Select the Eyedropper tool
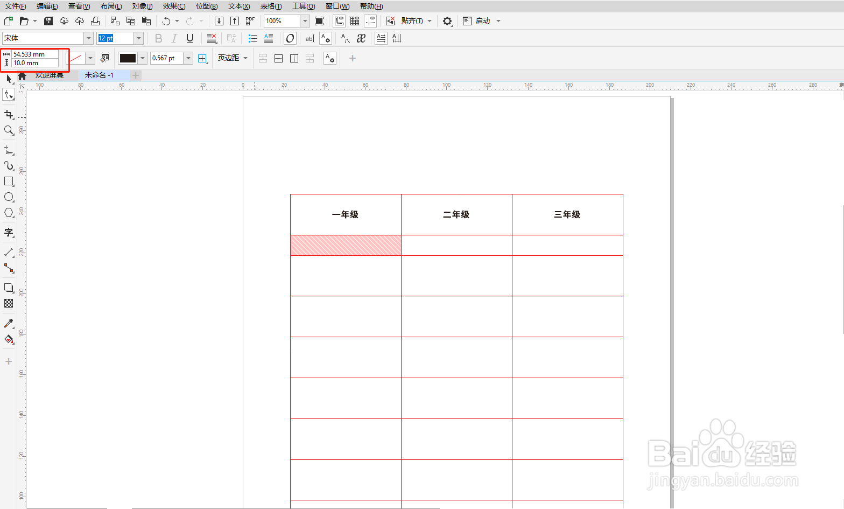Image resolution: width=844 pixels, height=509 pixels. click(x=9, y=324)
